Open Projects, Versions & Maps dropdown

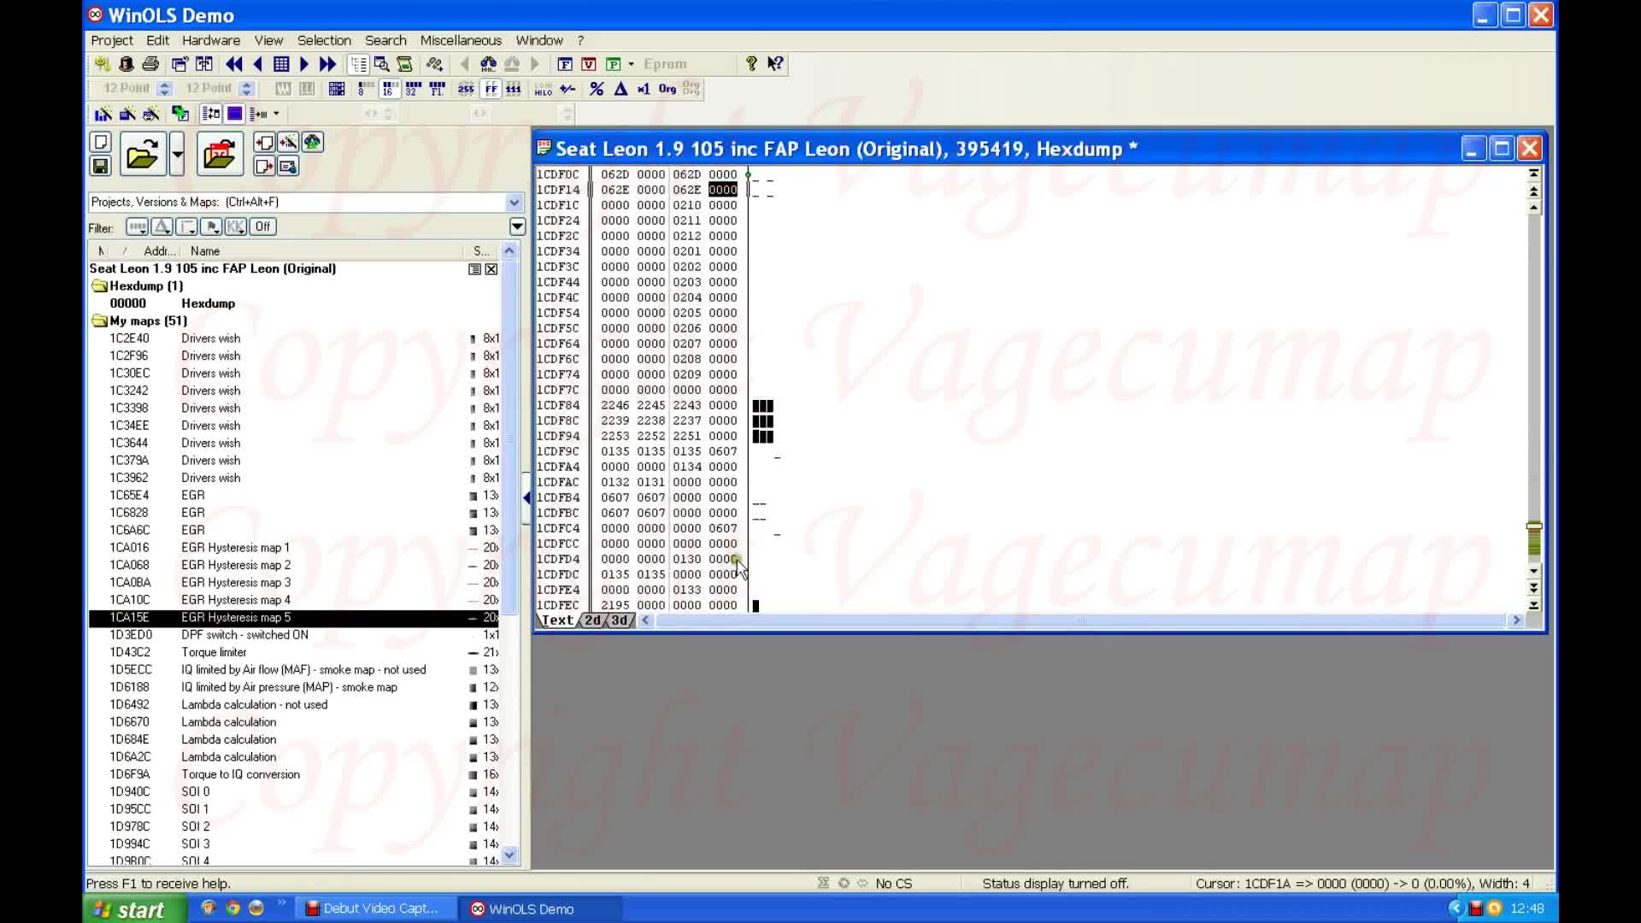514,203
